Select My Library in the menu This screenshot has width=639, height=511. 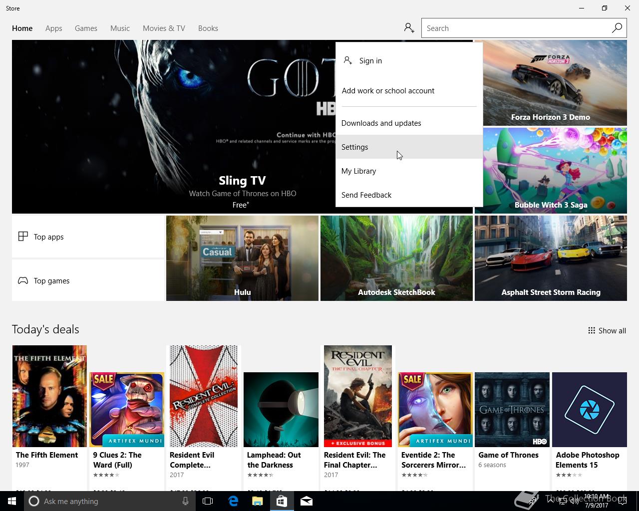click(x=409, y=171)
